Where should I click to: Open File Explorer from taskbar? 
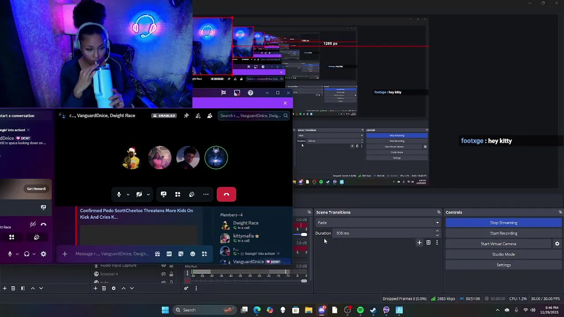coord(308,310)
